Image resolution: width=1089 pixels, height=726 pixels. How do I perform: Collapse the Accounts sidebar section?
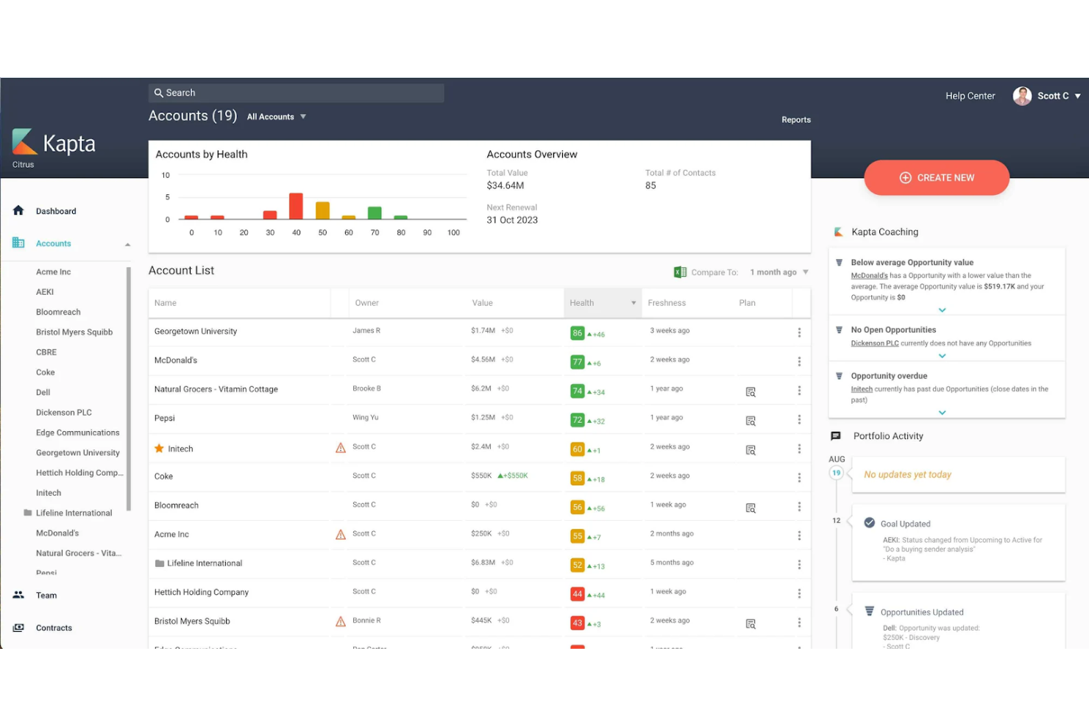pos(127,244)
